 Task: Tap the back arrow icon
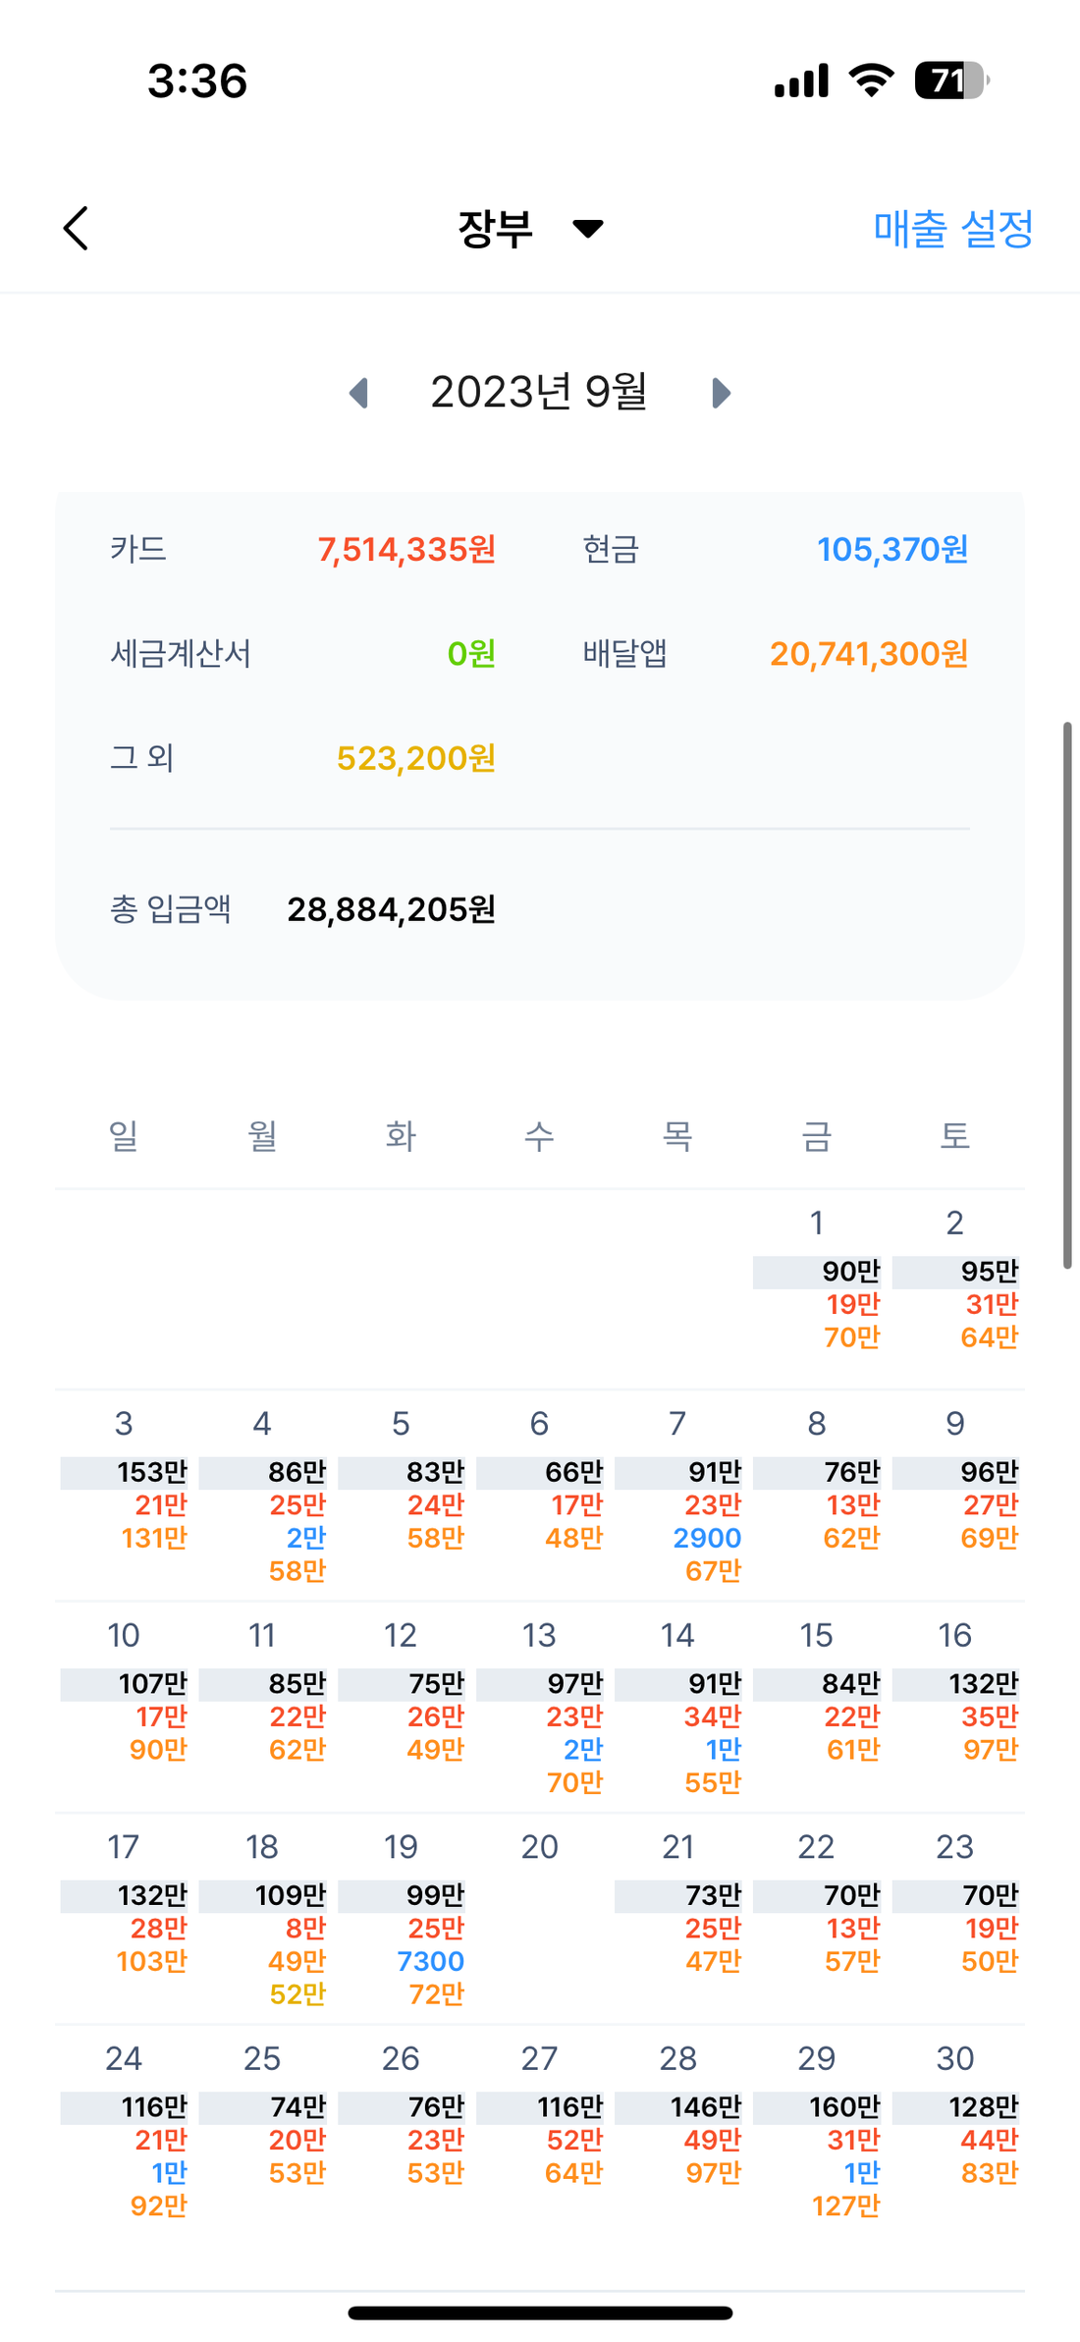point(77,229)
